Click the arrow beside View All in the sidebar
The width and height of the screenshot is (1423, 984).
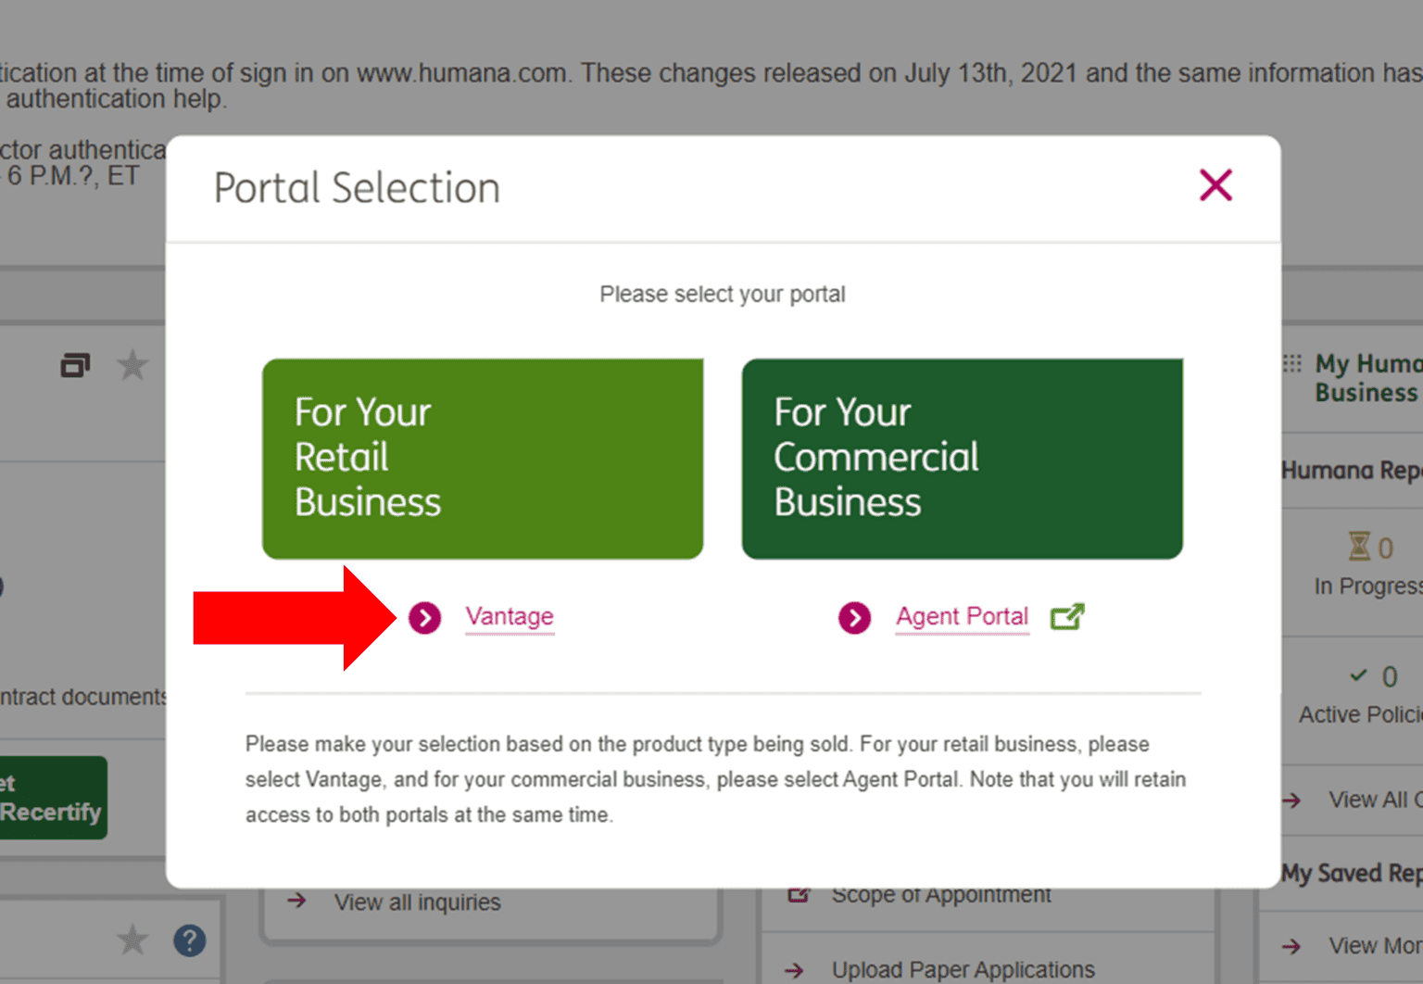point(1291,801)
